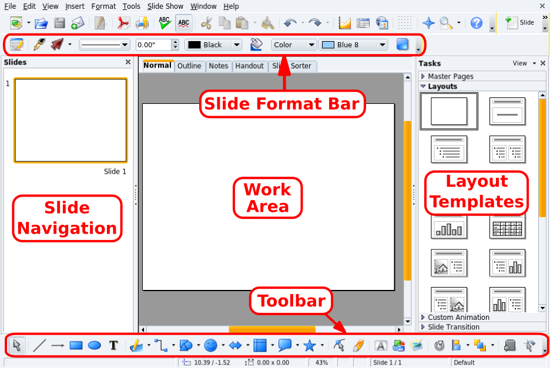Screen dimensions: 550x368
Task: Add a new slide with the Slide button
Action: pos(521,23)
